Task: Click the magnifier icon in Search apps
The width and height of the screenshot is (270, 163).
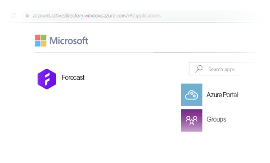Action: pos(199,69)
